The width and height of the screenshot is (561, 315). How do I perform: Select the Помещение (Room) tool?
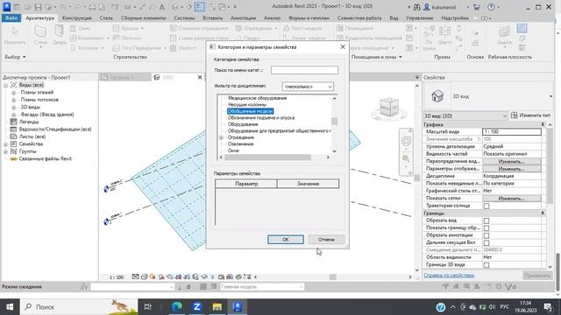point(355,28)
